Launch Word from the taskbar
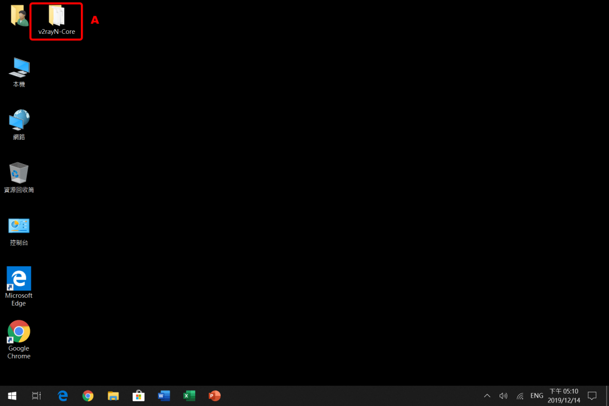This screenshot has height=406, width=609. pyautogui.click(x=164, y=396)
